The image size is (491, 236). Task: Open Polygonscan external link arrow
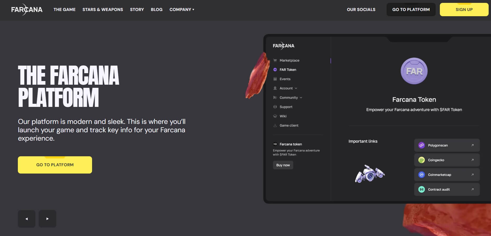coord(472,145)
